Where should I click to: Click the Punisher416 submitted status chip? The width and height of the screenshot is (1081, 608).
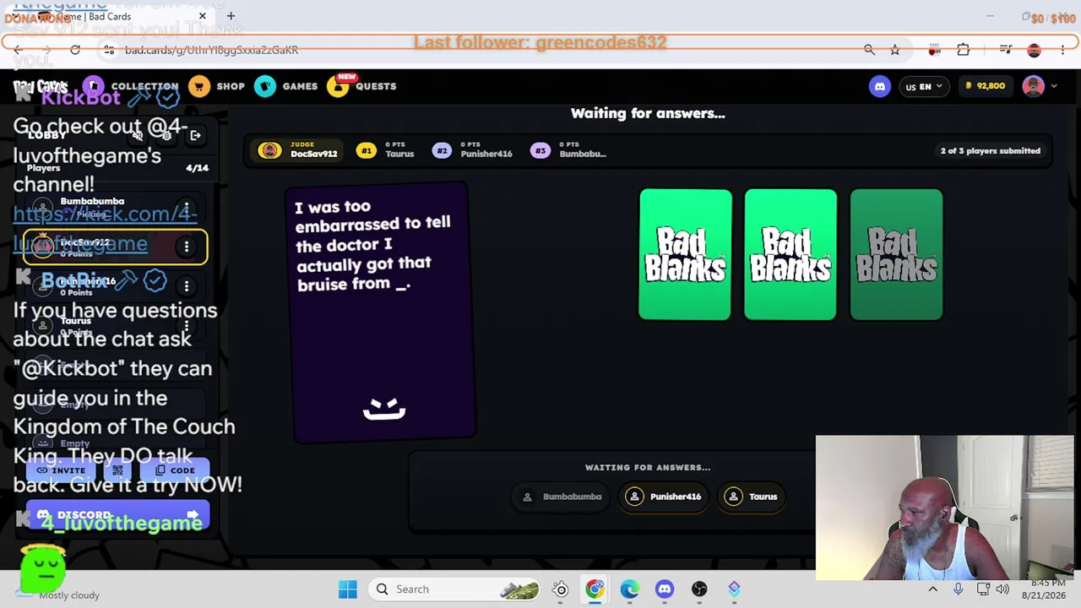point(664,497)
